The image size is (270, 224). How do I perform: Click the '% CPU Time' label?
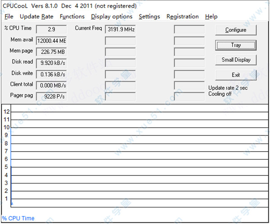[18, 28]
